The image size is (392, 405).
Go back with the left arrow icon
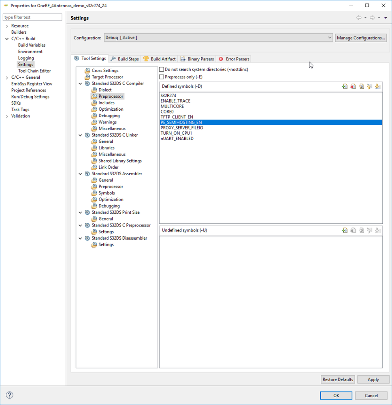pos(359,17)
